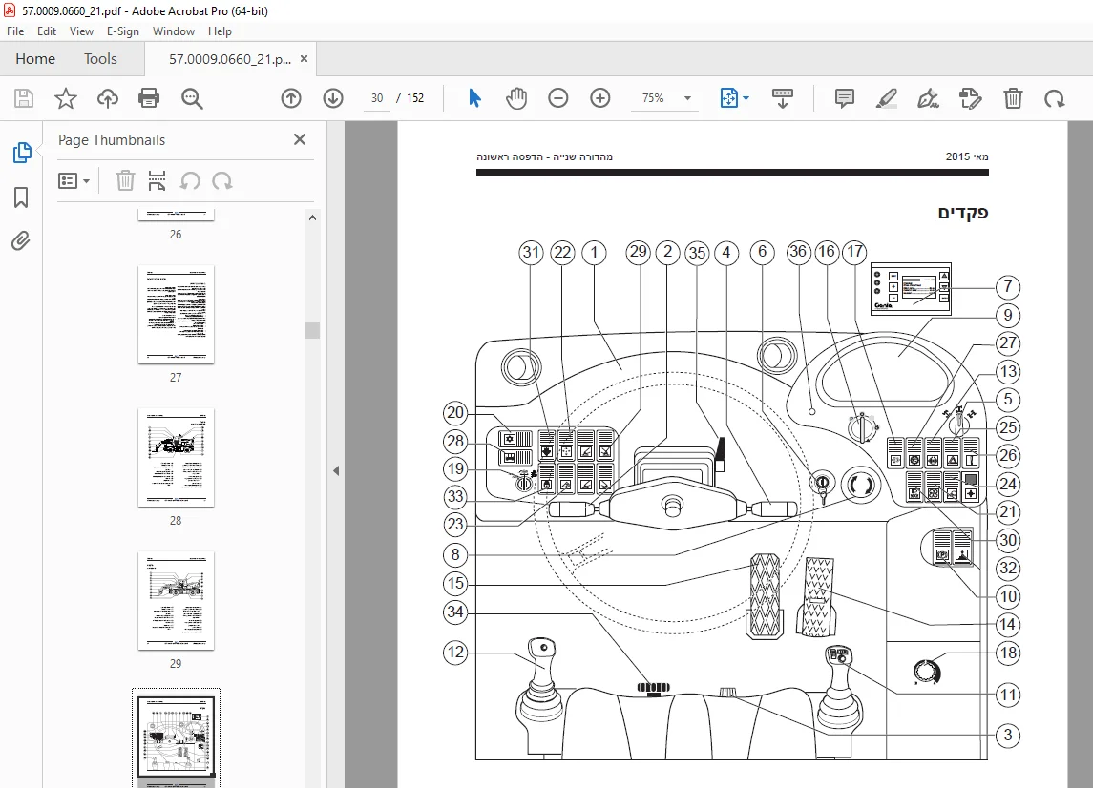Select the highlighted page 30 thumbnail
Viewport: 1093px width, 788px height.
coord(176,738)
